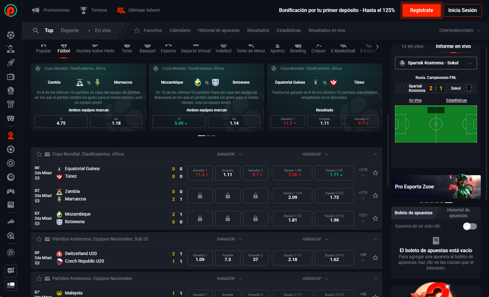Image resolution: width=489 pixels, height=297 pixels.
Task: Expand +218 markets for Equatorial Guinea match
Action: point(363,173)
